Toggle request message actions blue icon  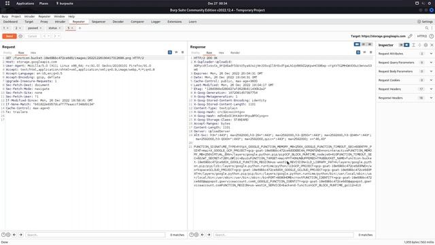pos(170,52)
